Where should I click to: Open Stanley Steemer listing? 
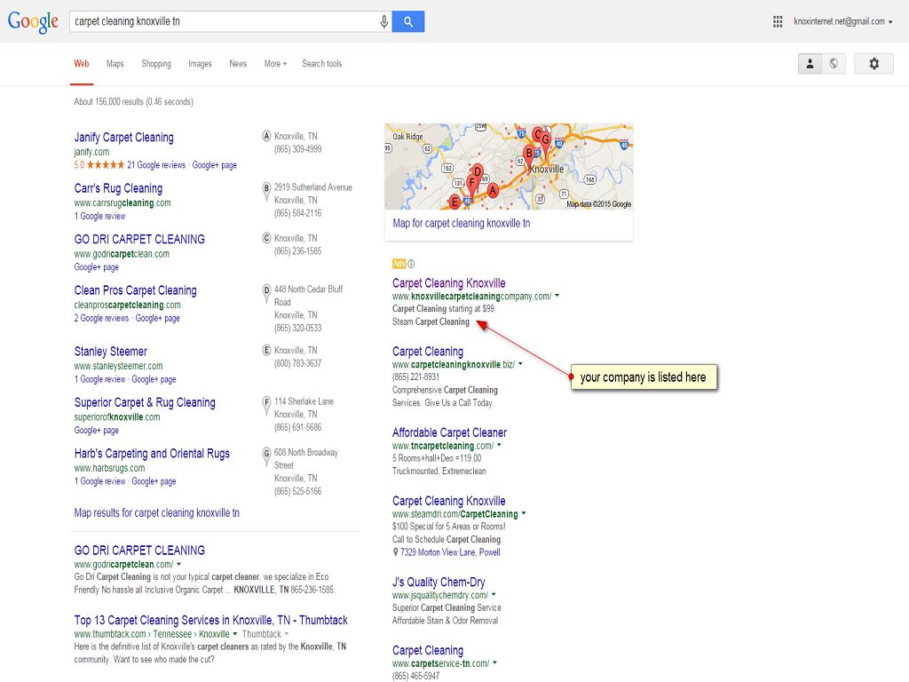(x=110, y=352)
